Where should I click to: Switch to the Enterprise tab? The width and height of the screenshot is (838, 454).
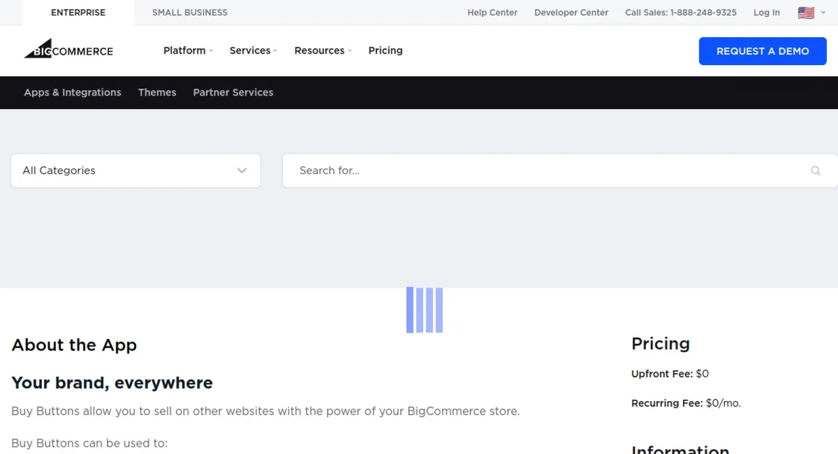pyautogui.click(x=78, y=13)
